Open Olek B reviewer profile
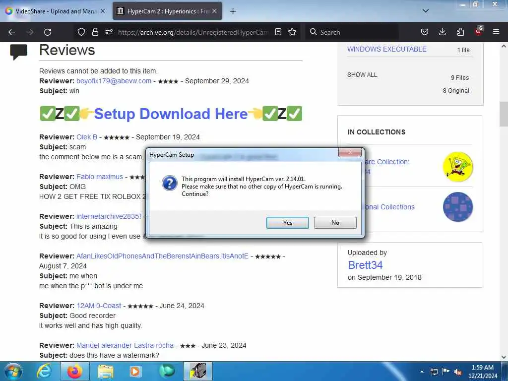The width and height of the screenshot is (508, 381). coord(87,137)
